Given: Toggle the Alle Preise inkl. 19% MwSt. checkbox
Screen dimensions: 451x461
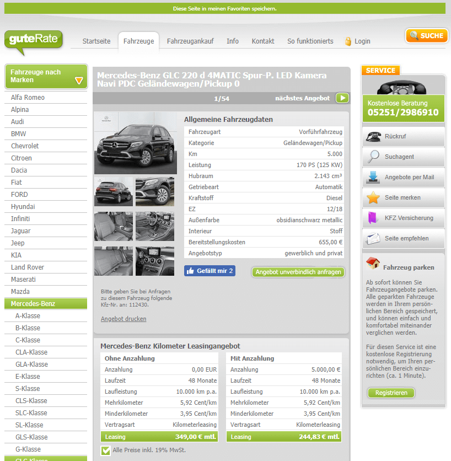Looking at the screenshot, I should (x=105, y=451).
